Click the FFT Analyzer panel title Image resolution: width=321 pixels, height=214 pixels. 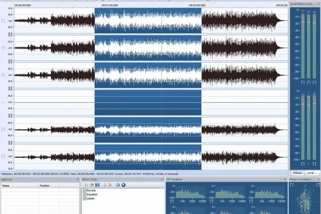(x=174, y=179)
